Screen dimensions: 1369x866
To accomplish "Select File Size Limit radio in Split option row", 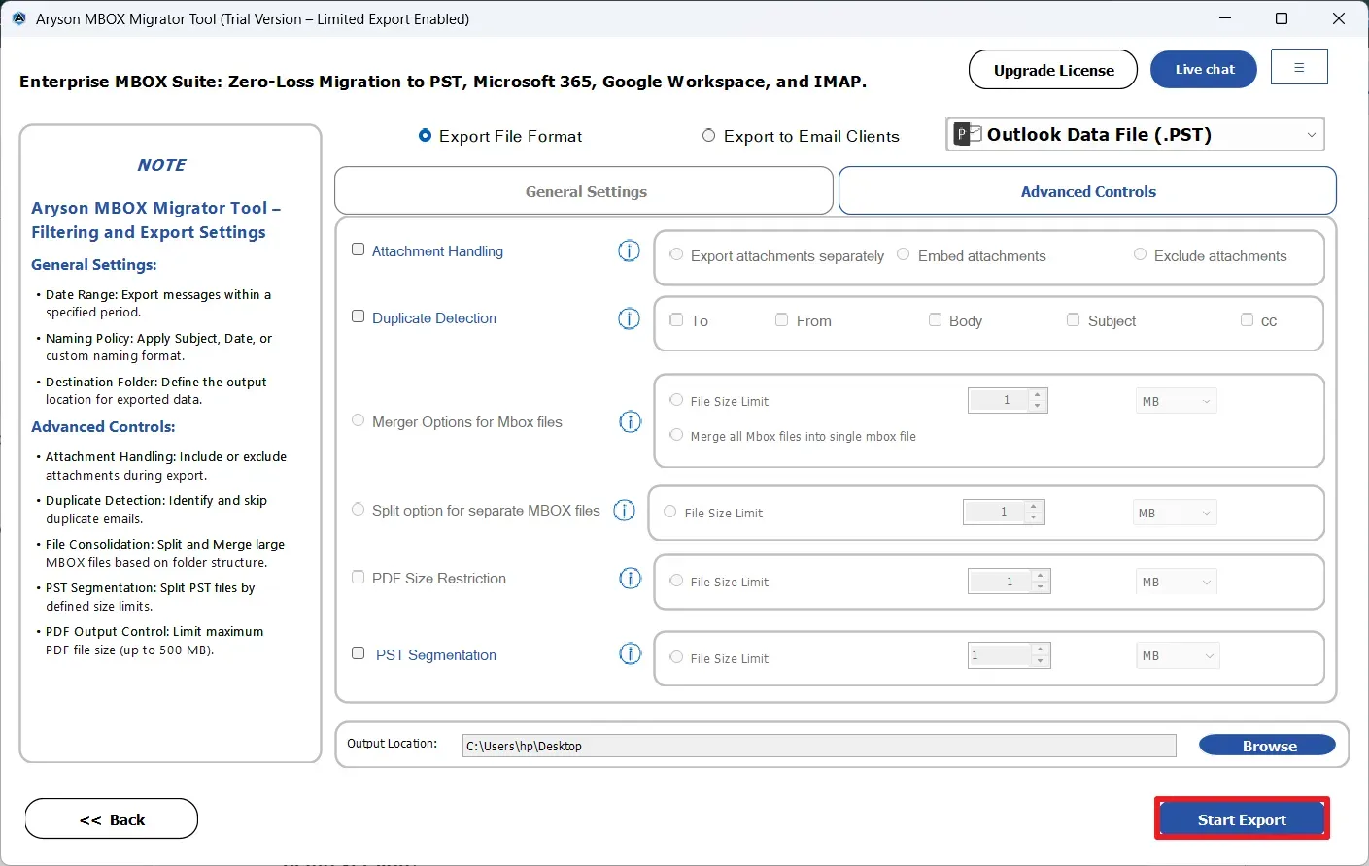I will tap(670, 511).
